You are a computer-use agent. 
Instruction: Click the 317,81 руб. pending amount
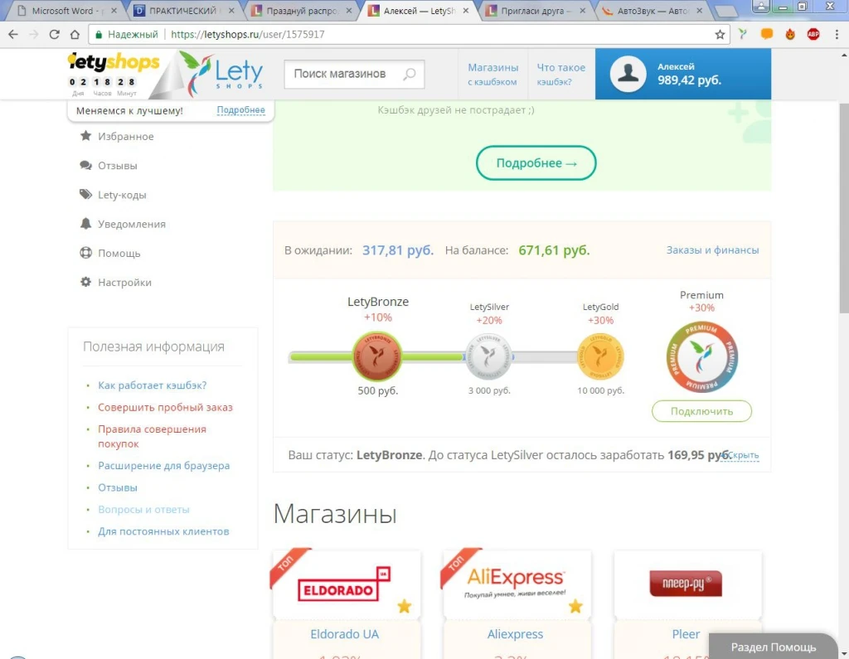click(x=398, y=250)
